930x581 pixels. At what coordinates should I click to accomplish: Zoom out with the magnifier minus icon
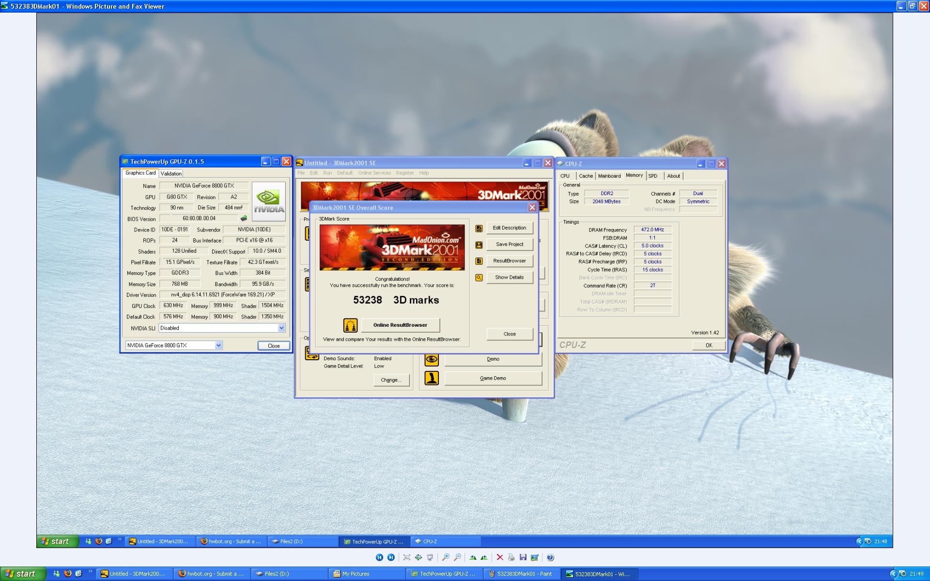point(457,557)
